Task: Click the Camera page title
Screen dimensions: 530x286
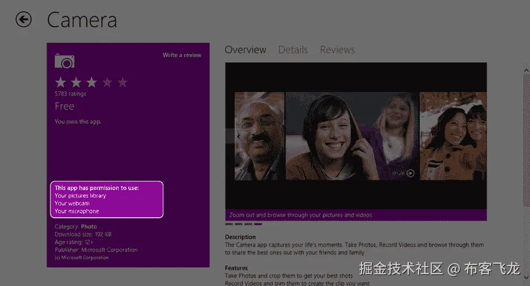Action: coord(82,20)
